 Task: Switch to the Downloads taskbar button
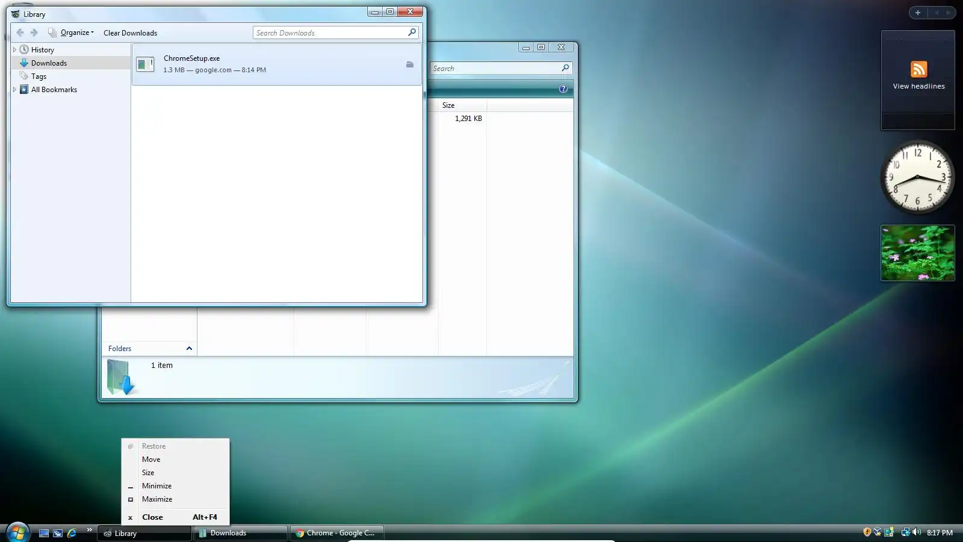click(x=241, y=533)
